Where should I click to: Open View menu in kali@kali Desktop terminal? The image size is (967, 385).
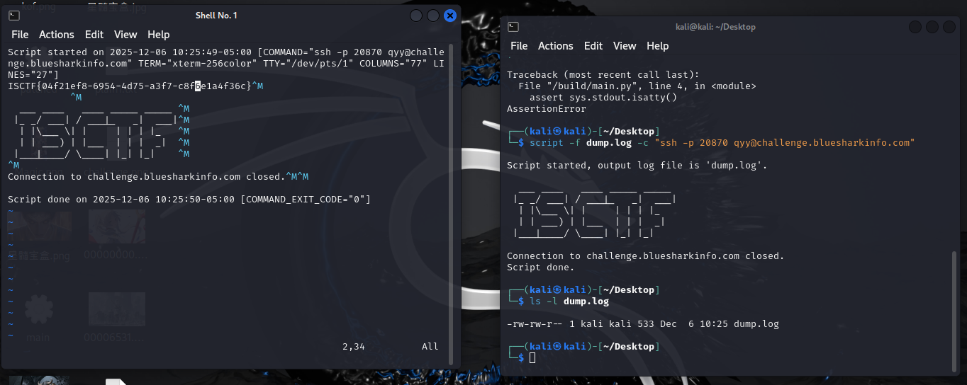click(625, 46)
